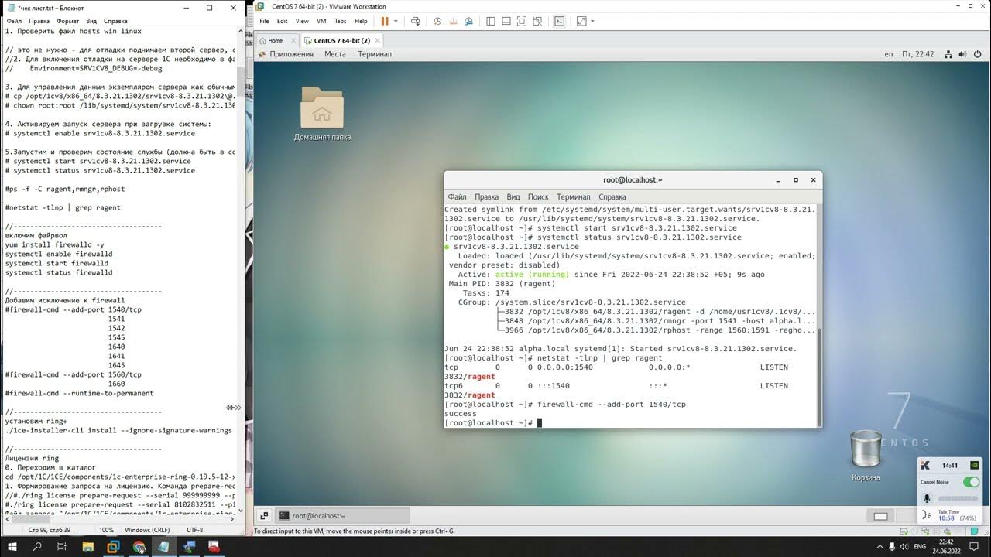The width and height of the screenshot is (991, 557).
Task: Click the NVIDIA icon in the widget
Action: pos(974,466)
